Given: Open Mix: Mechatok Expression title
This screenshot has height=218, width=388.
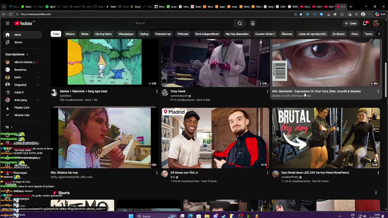Looking at the screenshot, I should click(x=316, y=91).
